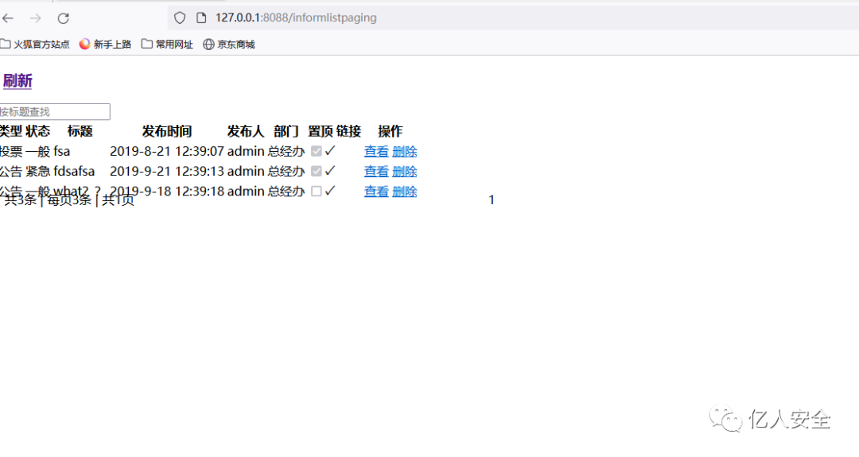Toggle the 置顶 checkbox for what2 row
The width and height of the screenshot is (859, 457).
coord(316,191)
